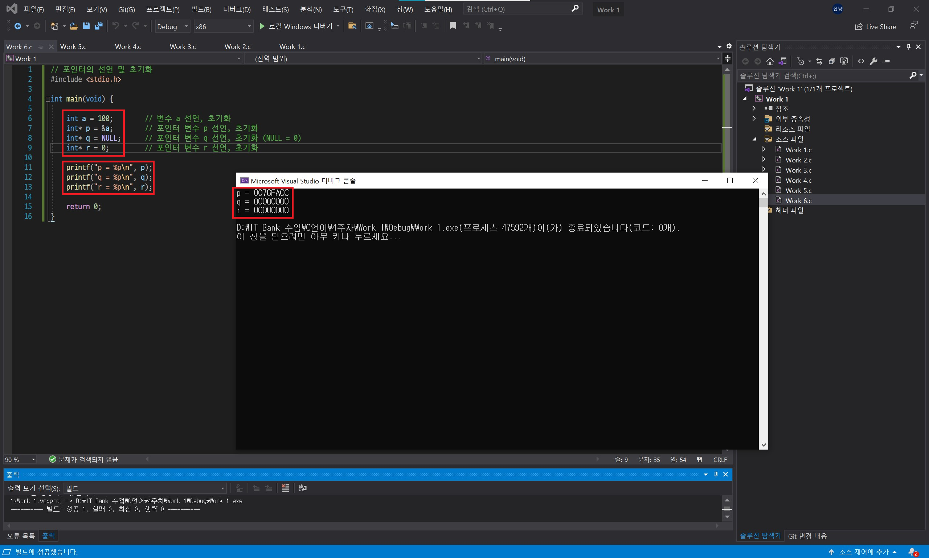Click Find in Files toolbar icon

[352, 26]
